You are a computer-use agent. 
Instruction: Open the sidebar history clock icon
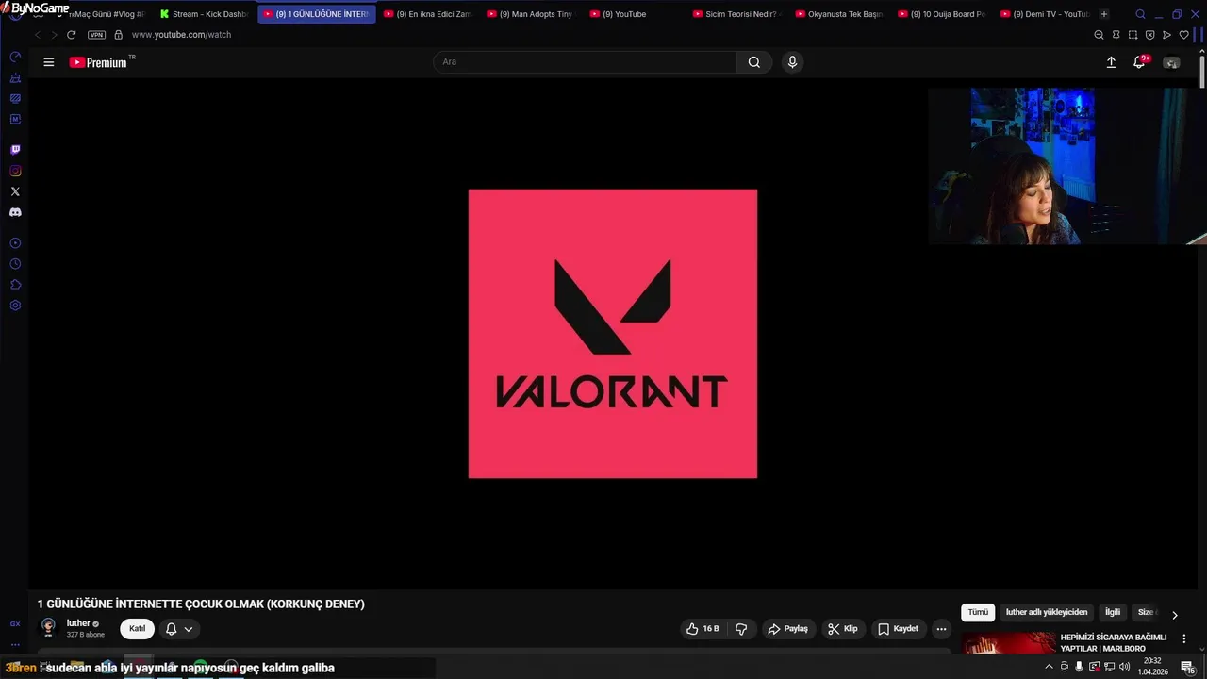point(15,264)
